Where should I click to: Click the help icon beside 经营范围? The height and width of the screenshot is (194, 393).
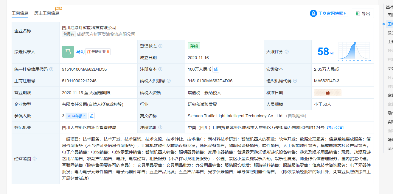(x=35, y=159)
